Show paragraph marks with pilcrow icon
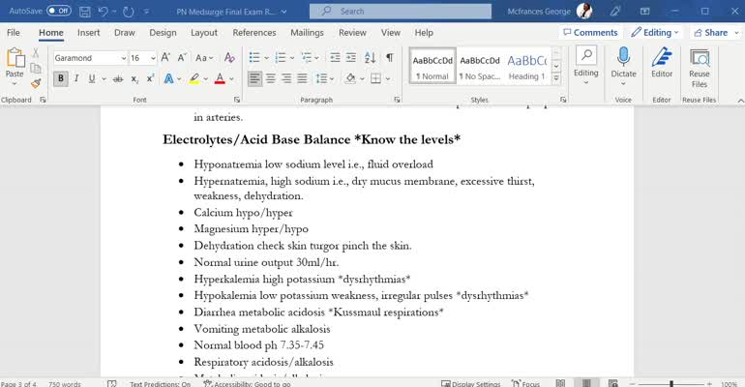745x387 pixels. click(x=390, y=58)
